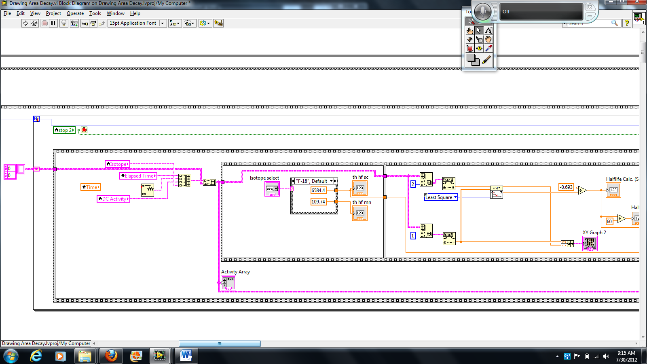This screenshot has height=364, width=647.
Task: Open the Window menu
Action: (x=116, y=13)
